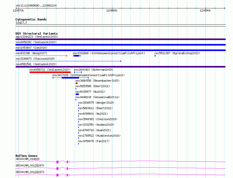
Task: Select nsv6458732 (Sedlazeck2020) label
Action: 50,70
